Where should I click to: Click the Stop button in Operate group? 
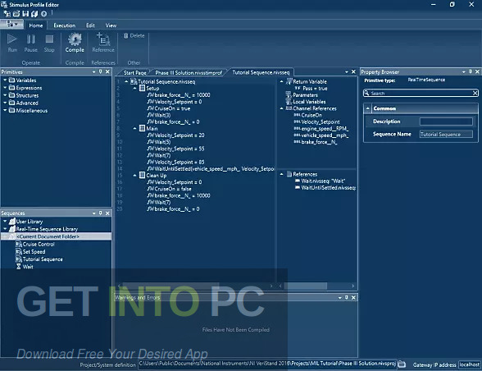pos(49,43)
